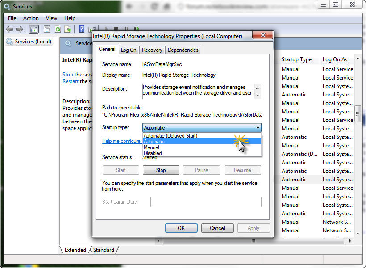Click the Pause button in the Properties dialog
The image size is (366, 268).
[x=202, y=170]
